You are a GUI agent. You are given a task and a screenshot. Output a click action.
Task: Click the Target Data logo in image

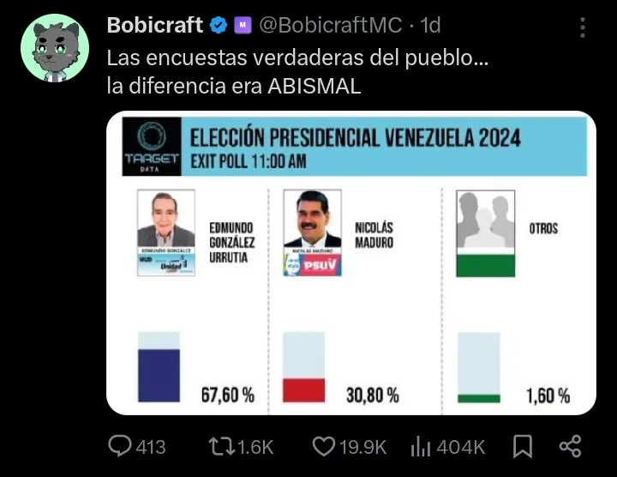click(152, 145)
